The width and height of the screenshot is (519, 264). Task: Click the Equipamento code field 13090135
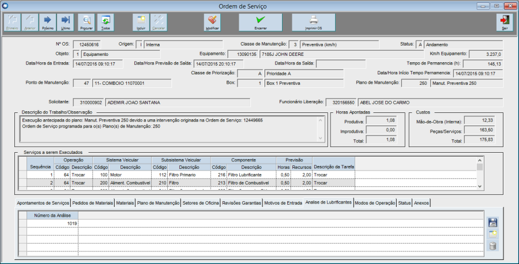pyautogui.click(x=243, y=54)
